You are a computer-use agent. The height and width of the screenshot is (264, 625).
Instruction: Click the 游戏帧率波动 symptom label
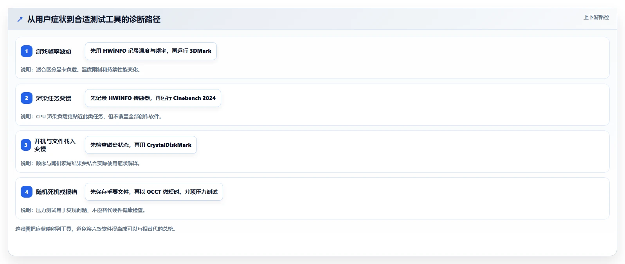click(x=54, y=52)
